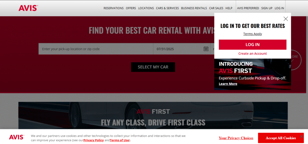The image size is (308, 144).
Task: Close the login popup with the X
Action: tap(286, 19)
